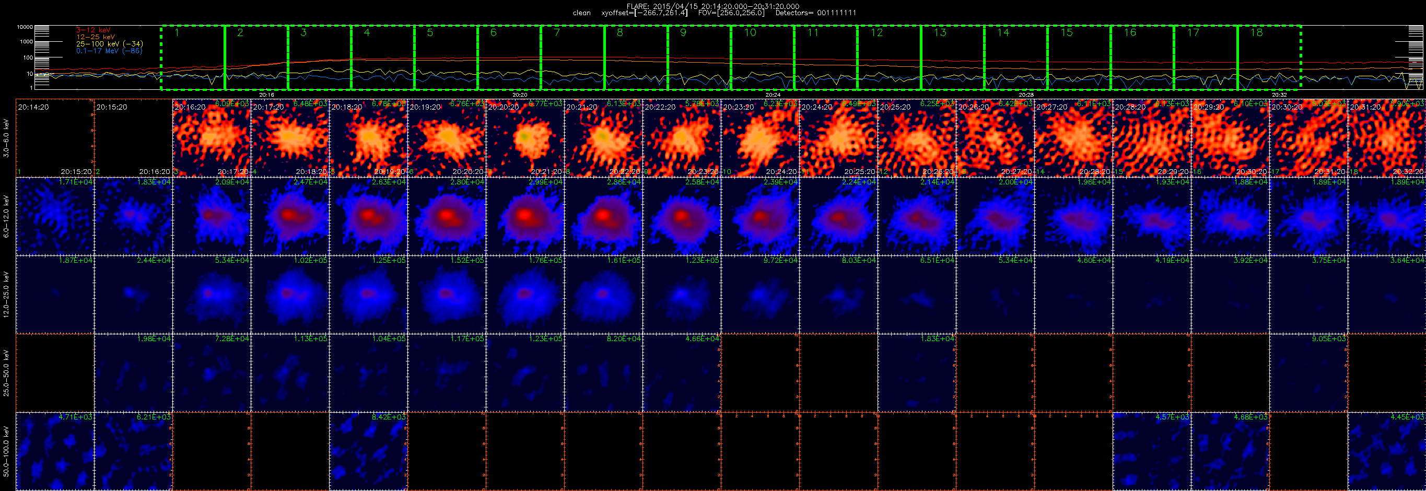Image resolution: width=1426 pixels, height=491 pixels.
Task: Click the '12-25 keV' legend entry
Action: (95, 37)
